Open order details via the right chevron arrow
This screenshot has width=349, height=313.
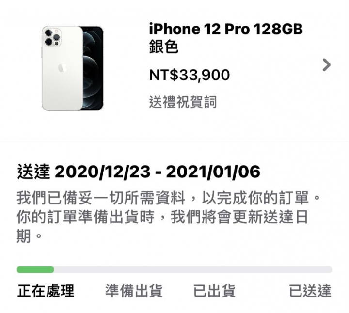pyautogui.click(x=327, y=65)
